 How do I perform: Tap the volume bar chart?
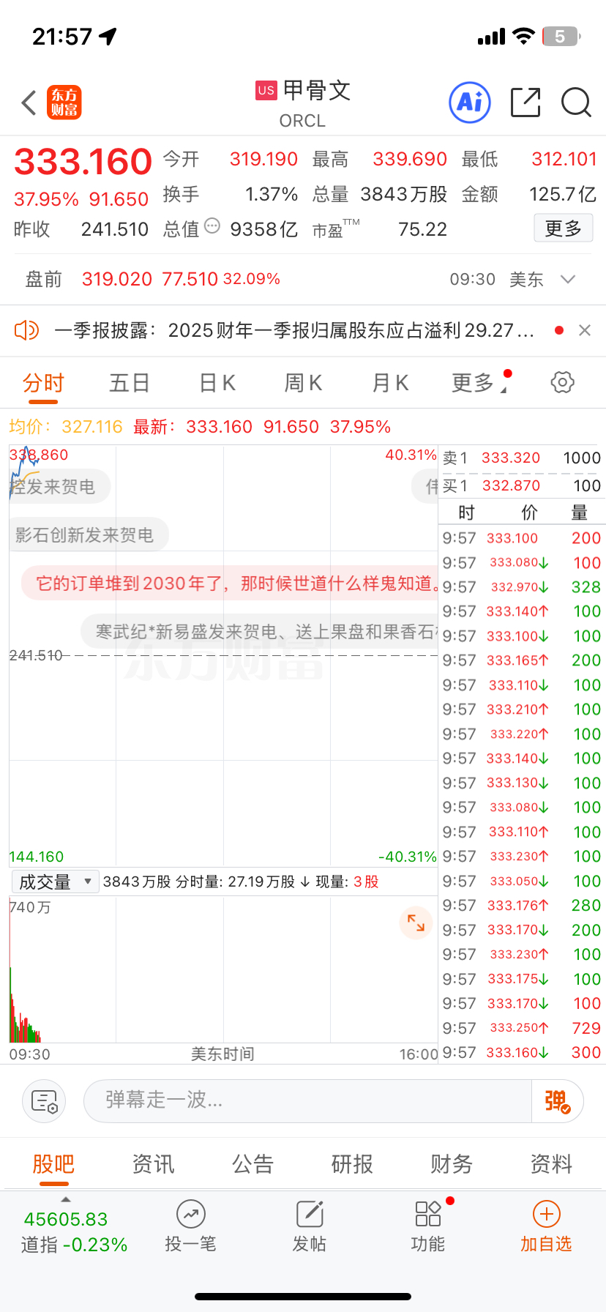coord(223,969)
